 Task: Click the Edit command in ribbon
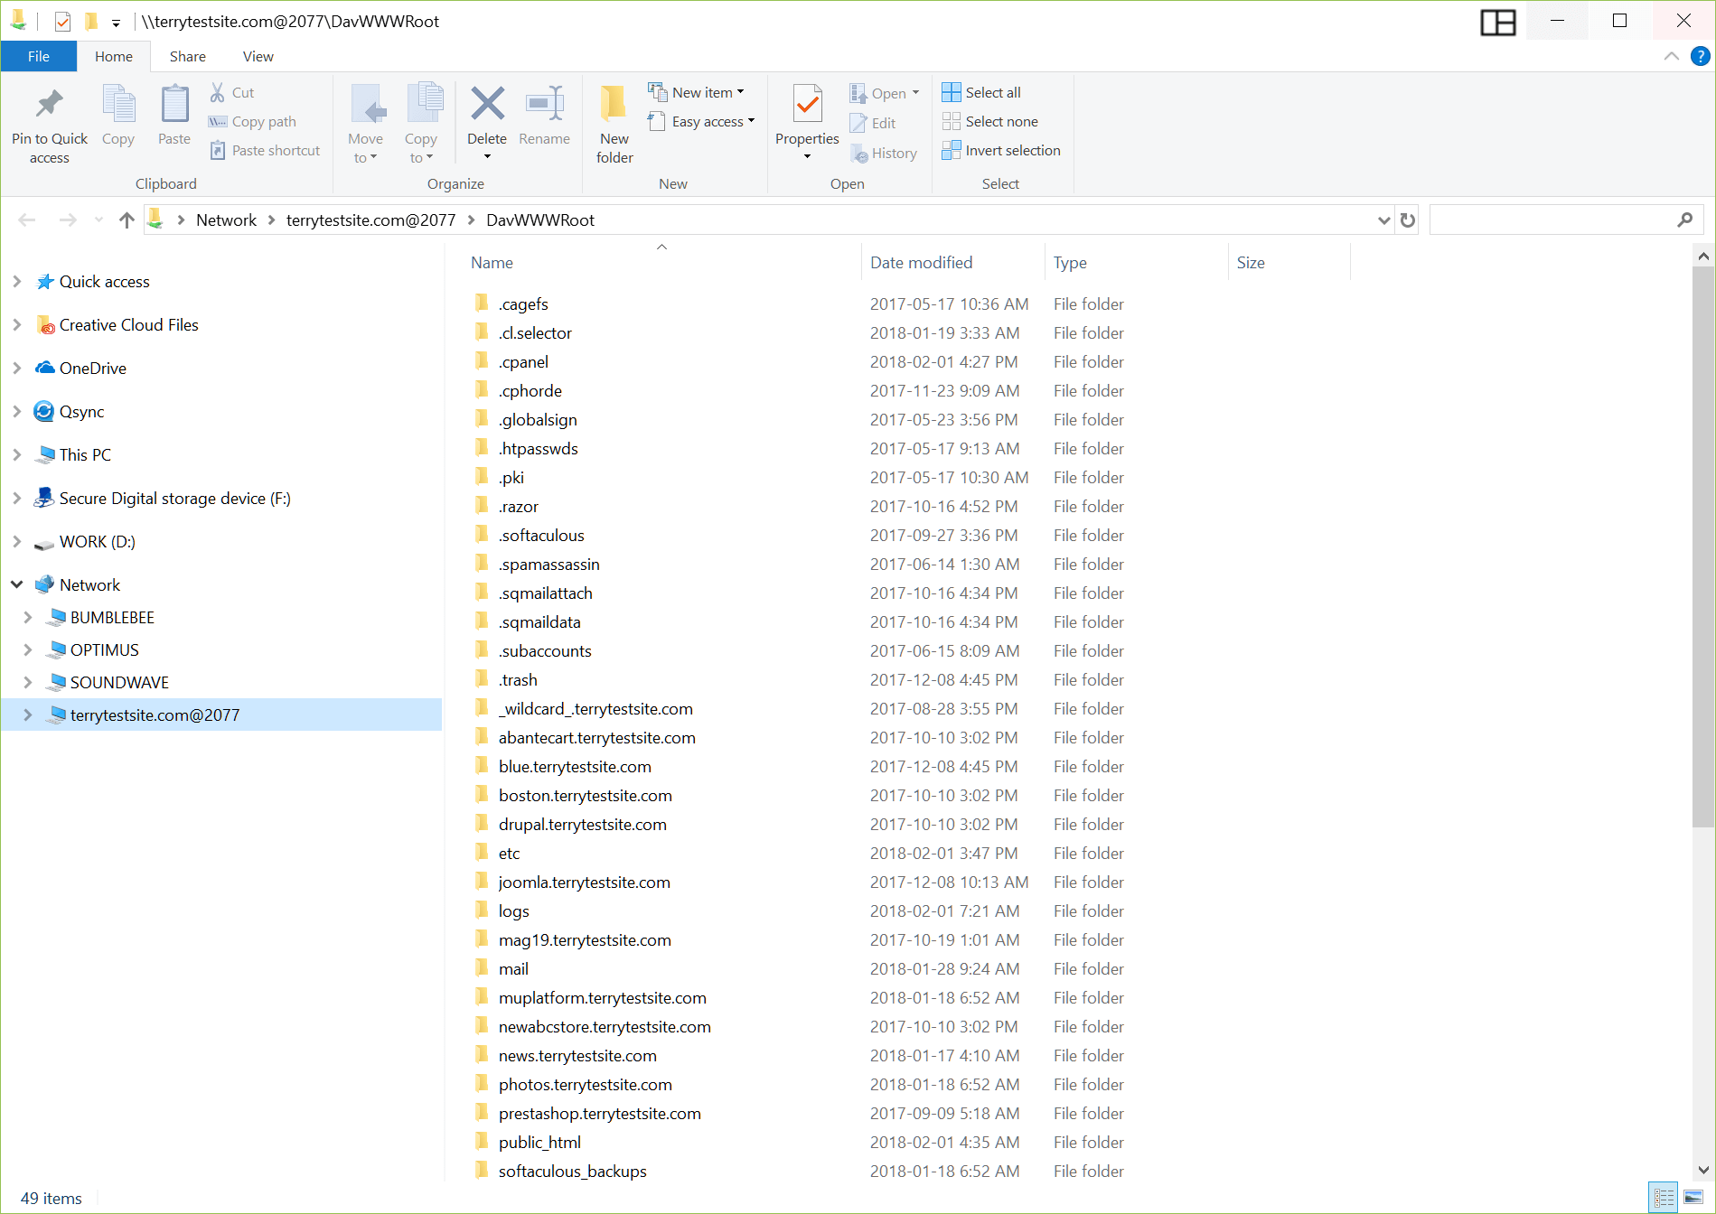873,123
